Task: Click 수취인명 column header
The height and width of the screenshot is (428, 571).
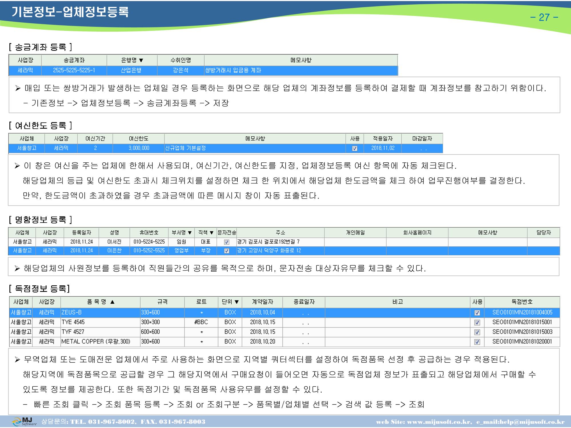Action: [x=181, y=60]
